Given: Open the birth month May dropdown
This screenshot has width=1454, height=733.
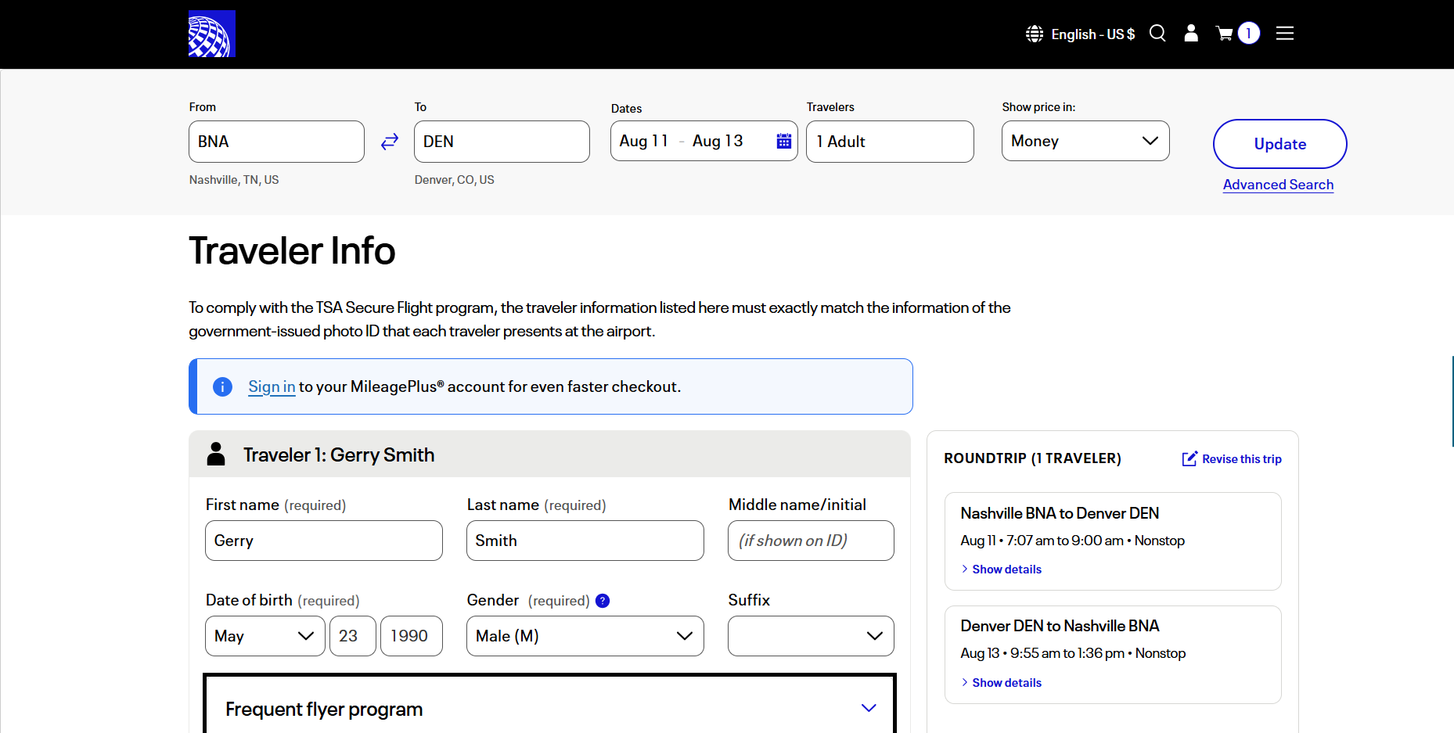Looking at the screenshot, I should coord(265,636).
